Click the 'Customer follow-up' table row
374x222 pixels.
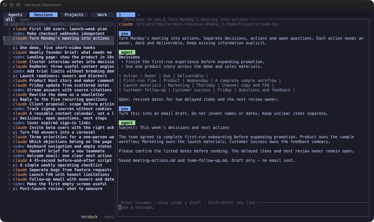207,90
